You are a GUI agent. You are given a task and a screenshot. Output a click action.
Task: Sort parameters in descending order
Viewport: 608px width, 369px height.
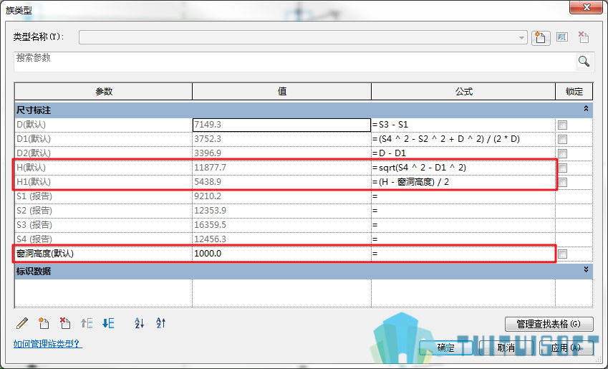point(161,323)
